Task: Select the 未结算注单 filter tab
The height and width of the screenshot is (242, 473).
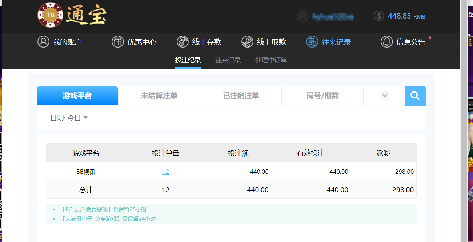Action: point(159,95)
